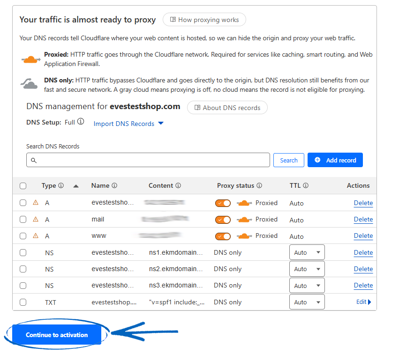Select checkbox for www A record
Viewport: 399px width, 361px height.
(x=23, y=236)
